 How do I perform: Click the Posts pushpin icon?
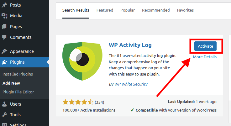(x=4, y=5)
